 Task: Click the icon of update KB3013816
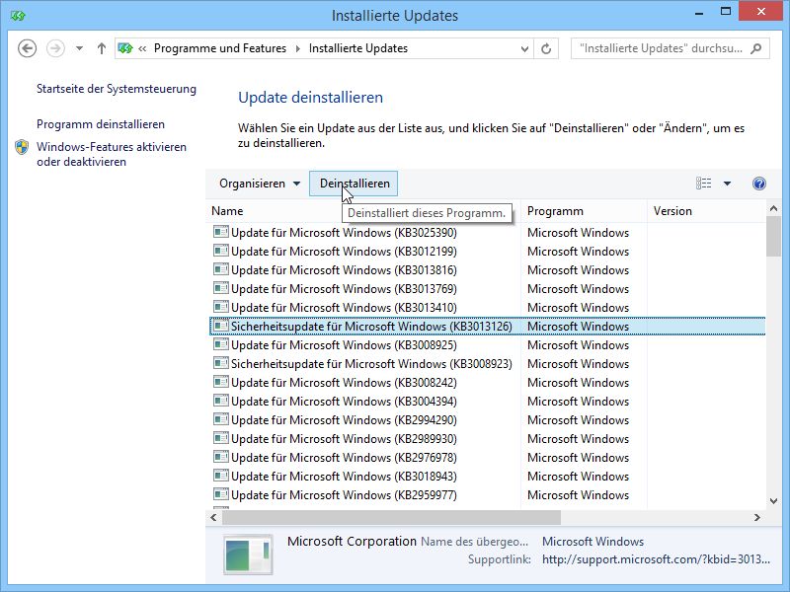point(220,268)
